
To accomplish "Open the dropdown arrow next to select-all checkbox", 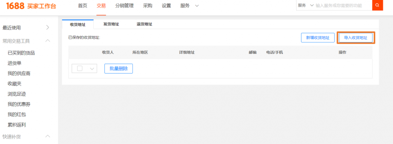I will (x=92, y=69).
